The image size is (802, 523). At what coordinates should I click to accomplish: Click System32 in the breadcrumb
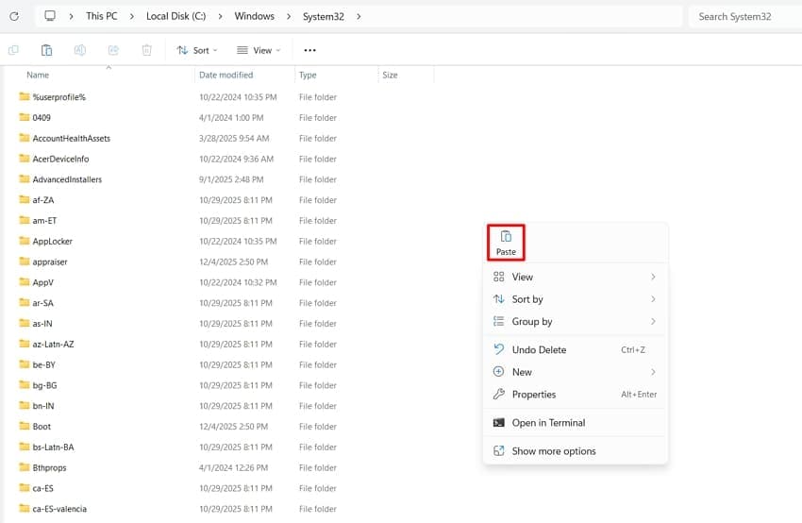coord(324,16)
